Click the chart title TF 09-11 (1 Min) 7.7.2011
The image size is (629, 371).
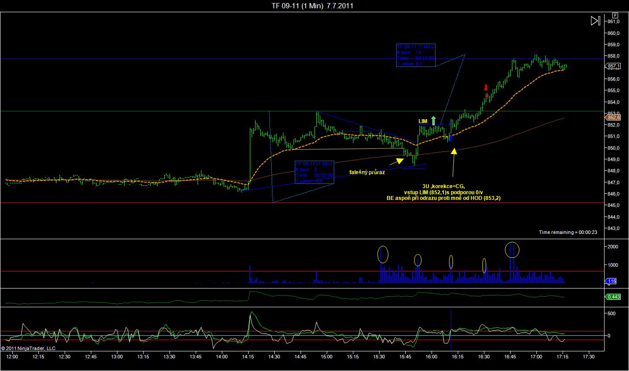click(312, 6)
